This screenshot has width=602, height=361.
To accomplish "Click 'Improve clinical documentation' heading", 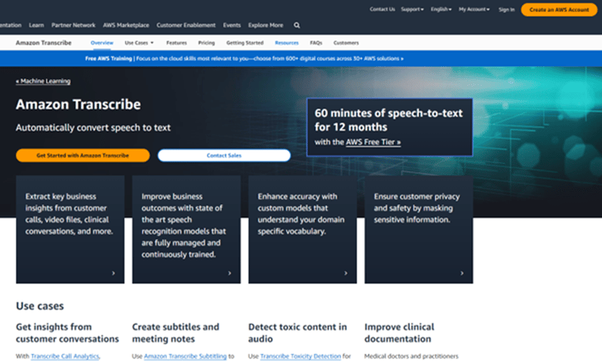I will pyautogui.click(x=400, y=332).
